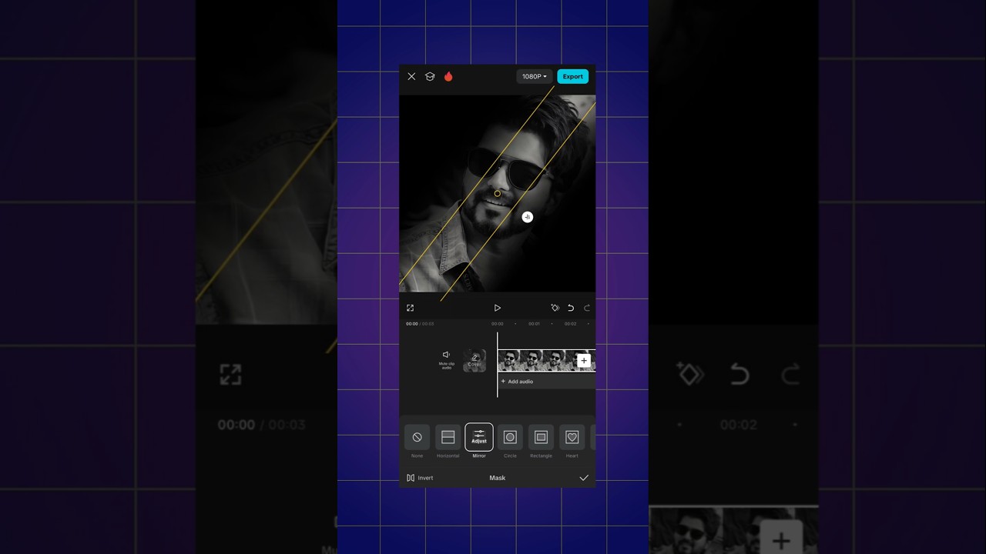
Task: Open the Cover thumbnail editor
Action: (x=475, y=360)
